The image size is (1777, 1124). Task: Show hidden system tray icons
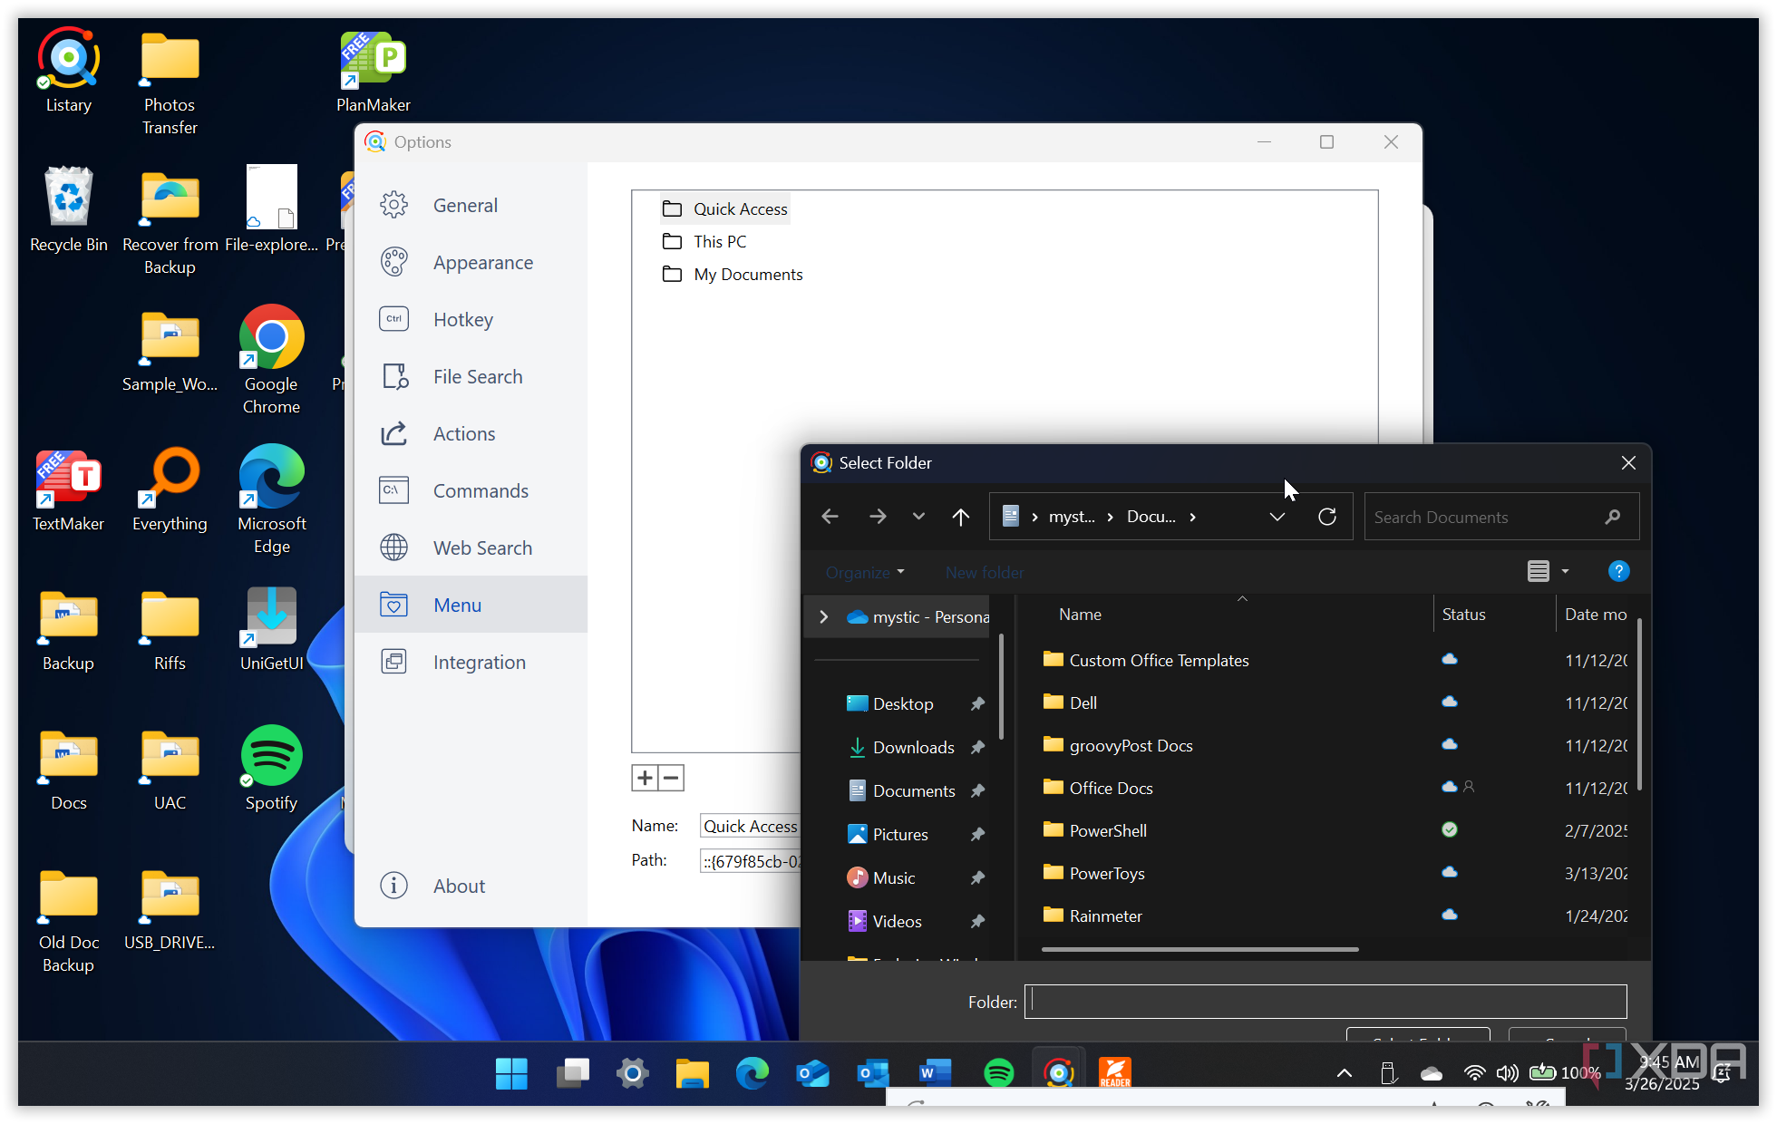coord(1345,1074)
